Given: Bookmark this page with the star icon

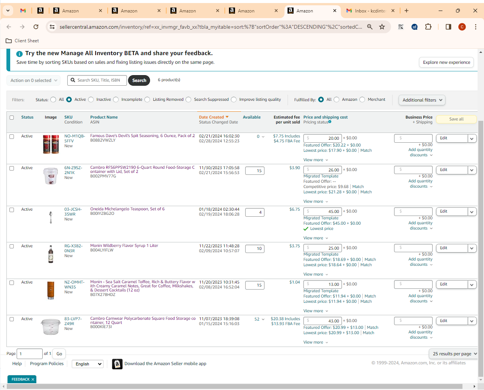Looking at the screenshot, I should point(382,27).
